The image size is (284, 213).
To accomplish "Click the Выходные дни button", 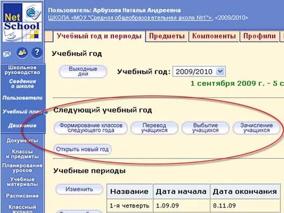I will coord(83,72).
